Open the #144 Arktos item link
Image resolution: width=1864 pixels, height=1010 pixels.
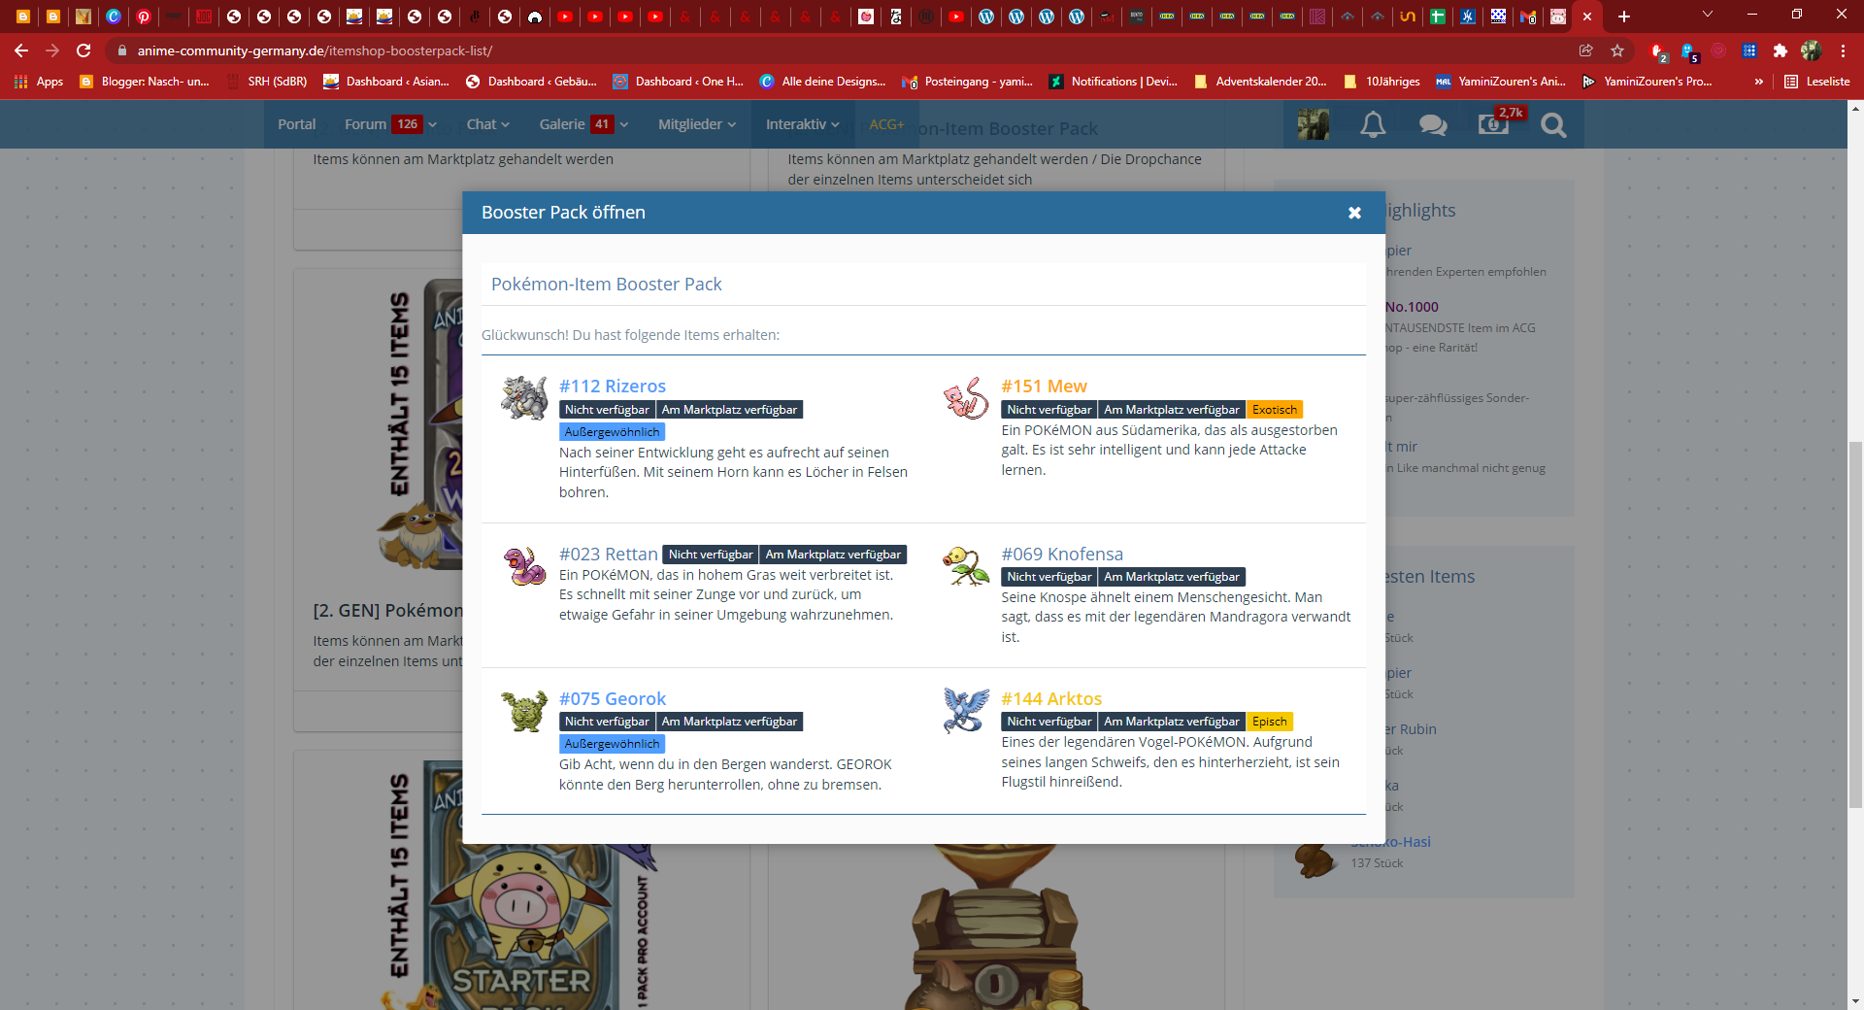[1051, 699]
